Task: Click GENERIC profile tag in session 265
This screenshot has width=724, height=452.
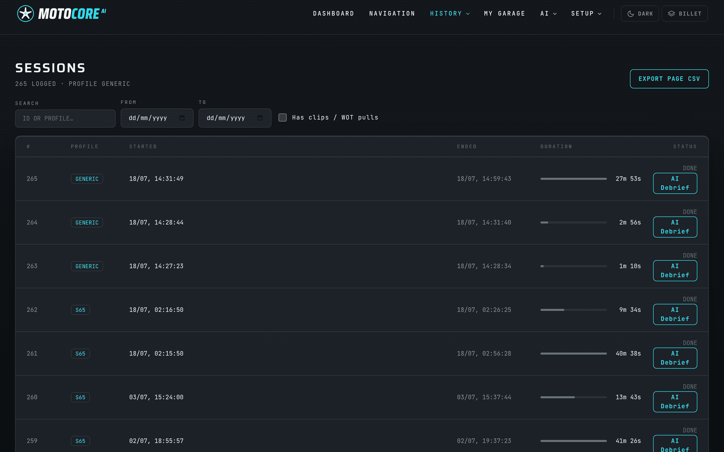Action: pyautogui.click(x=87, y=179)
